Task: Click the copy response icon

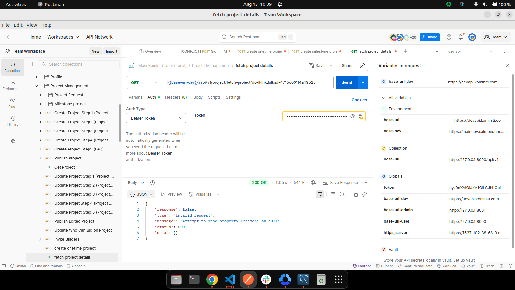Action: (x=355, y=194)
